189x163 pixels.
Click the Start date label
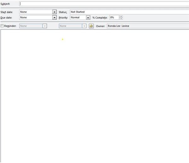(7, 12)
